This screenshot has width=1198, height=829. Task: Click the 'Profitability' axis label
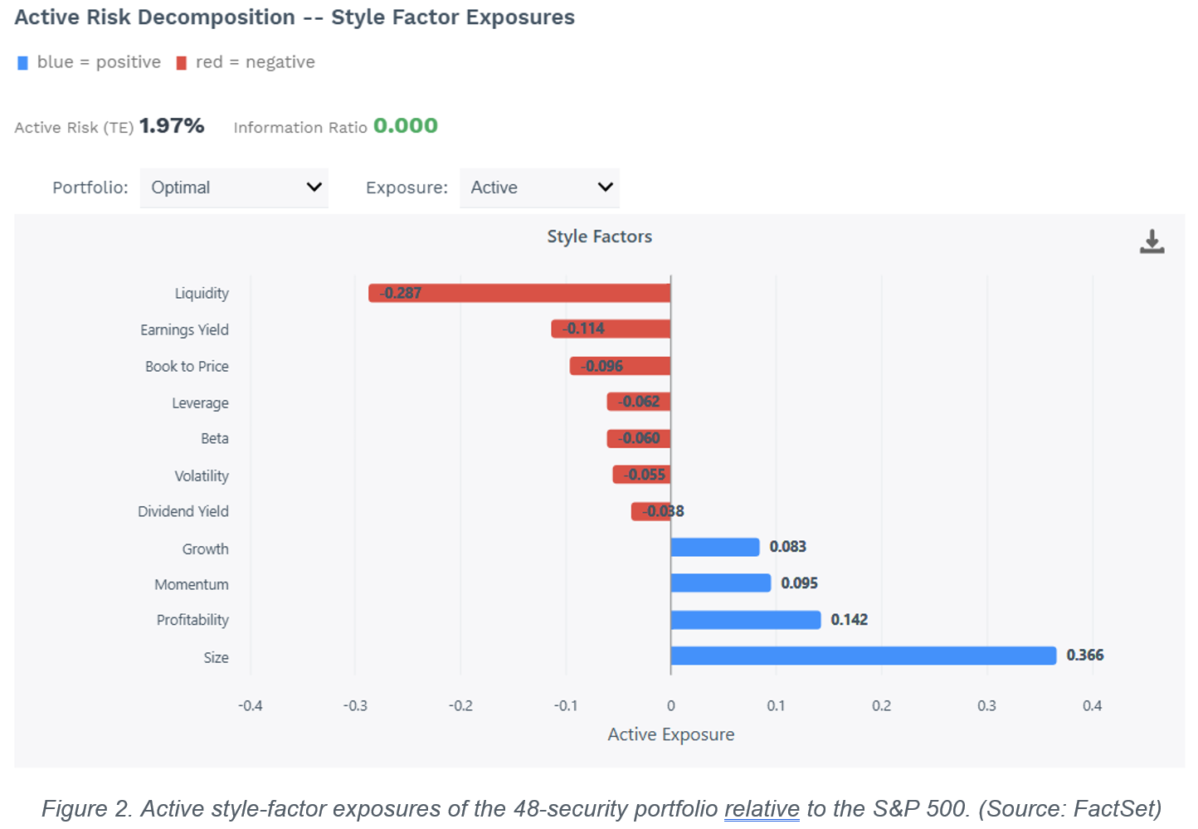(192, 621)
